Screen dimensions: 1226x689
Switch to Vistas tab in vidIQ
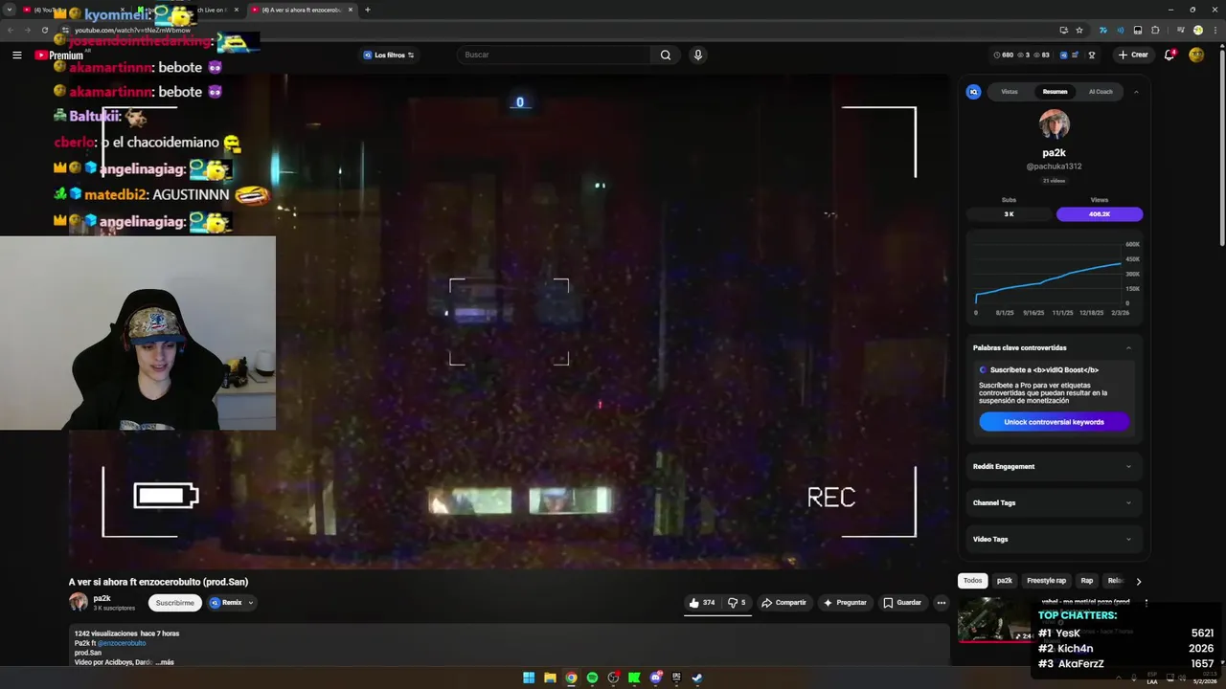pyautogui.click(x=1010, y=92)
